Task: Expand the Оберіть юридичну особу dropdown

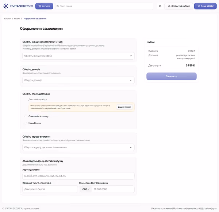Action: tap(78, 56)
